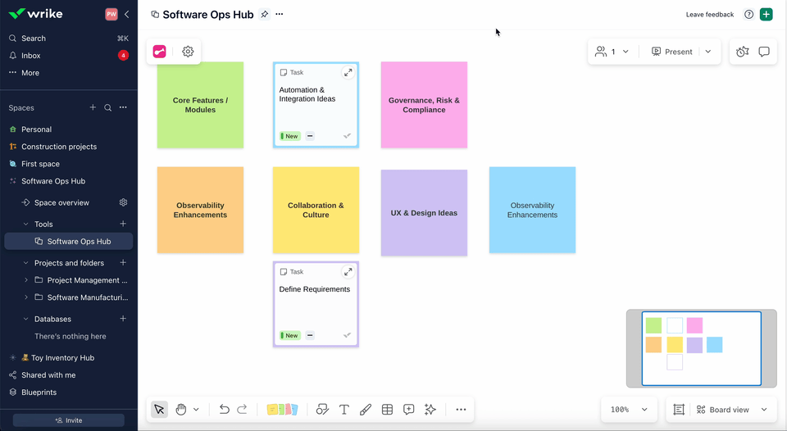Expand the Project Management folder
Screen dimensions: 787x431
point(26,280)
